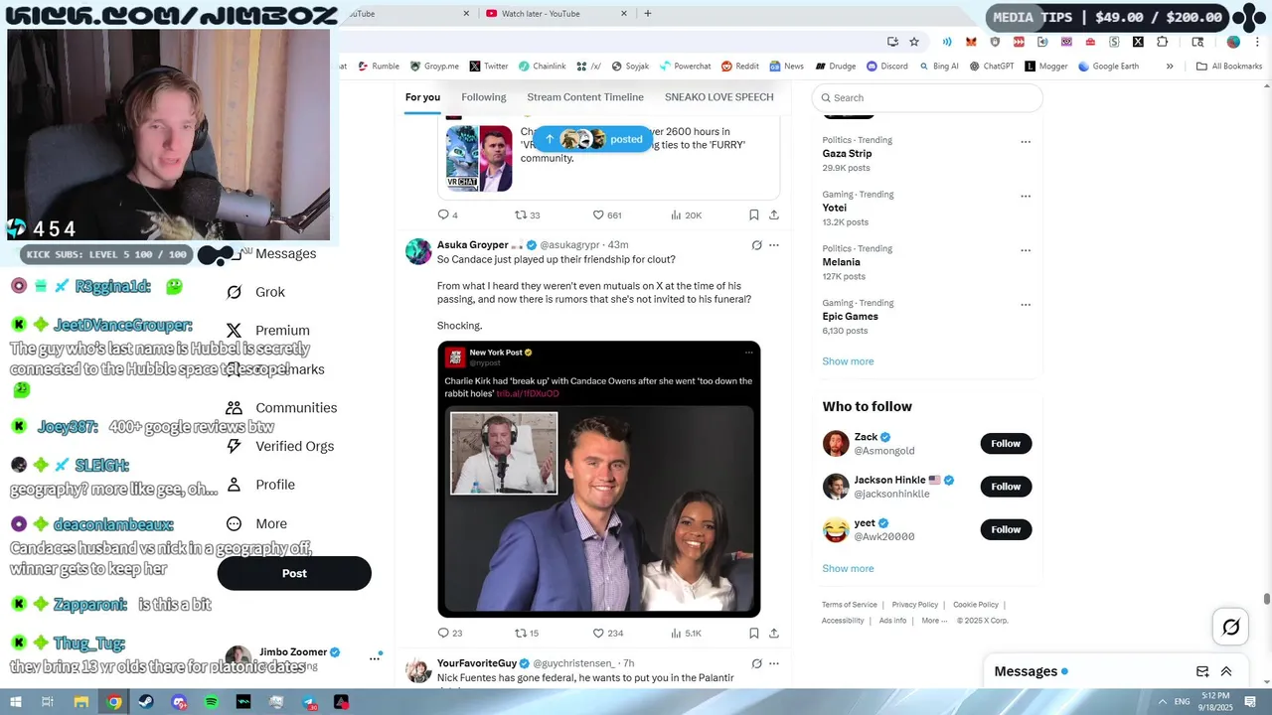Follow Zack @Asmongold
The width and height of the screenshot is (1272, 715).
coord(1006,444)
